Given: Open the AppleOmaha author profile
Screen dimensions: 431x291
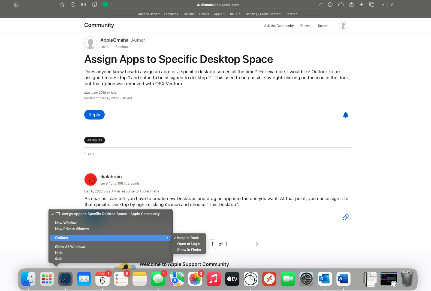Looking at the screenshot, I should pos(114,40).
